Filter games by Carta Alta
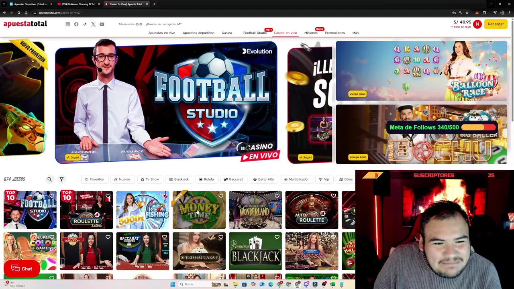This screenshot has width=514, height=289. pos(263,179)
